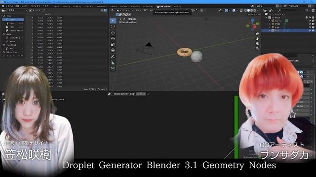
Task: Open the viewport Options dropdown
Action: pyautogui.click(x=254, y=14)
